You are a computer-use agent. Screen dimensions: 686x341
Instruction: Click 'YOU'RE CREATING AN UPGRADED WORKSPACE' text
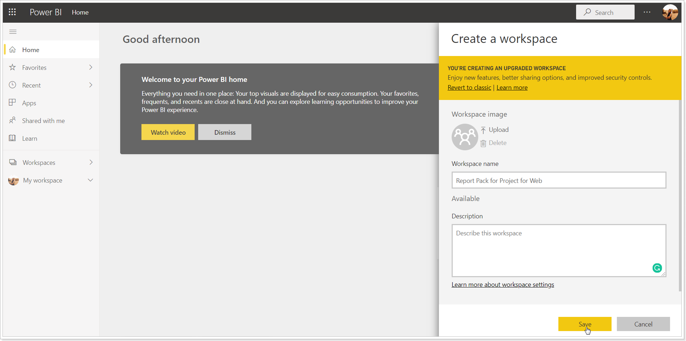pos(507,68)
